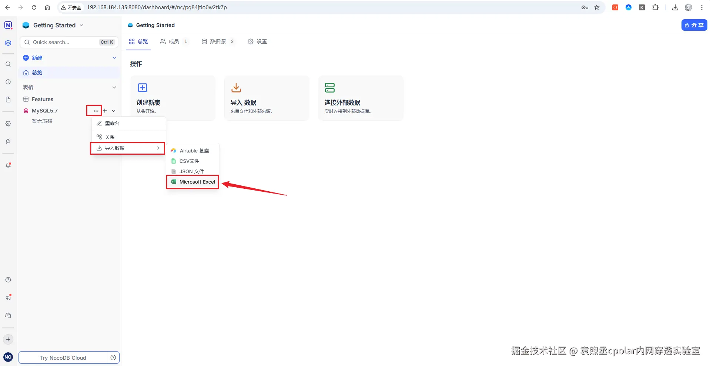710x366 pixels.
Task: Click the browser back arrow
Action: (x=7, y=7)
